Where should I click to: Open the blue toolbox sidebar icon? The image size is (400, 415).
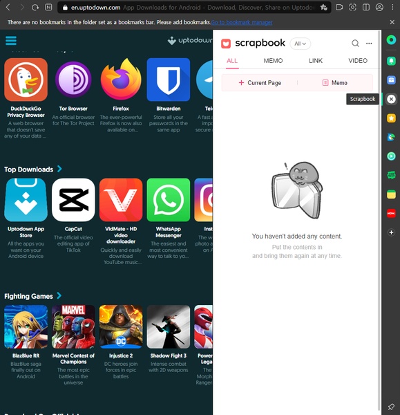(x=391, y=80)
